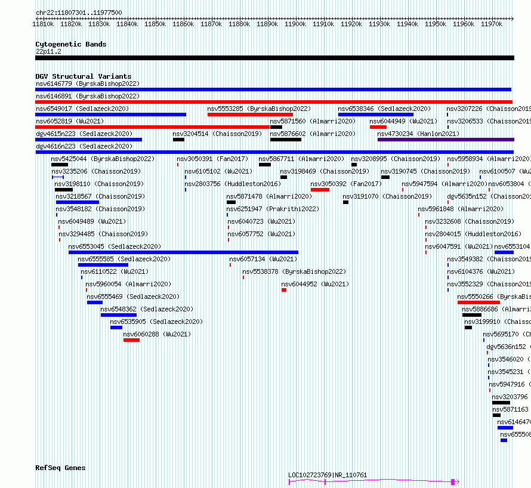Image resolution: width=531 pixels, height=488 pixels.
Task: Select nsv6110522 (Wu2021) label
Action: pyautogui.click(x=115, y=271)
